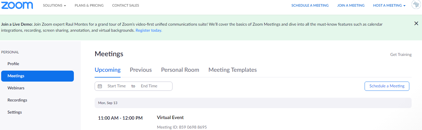Open the user profile avatar
Screen dimensions: 422x130
(416, 5)
